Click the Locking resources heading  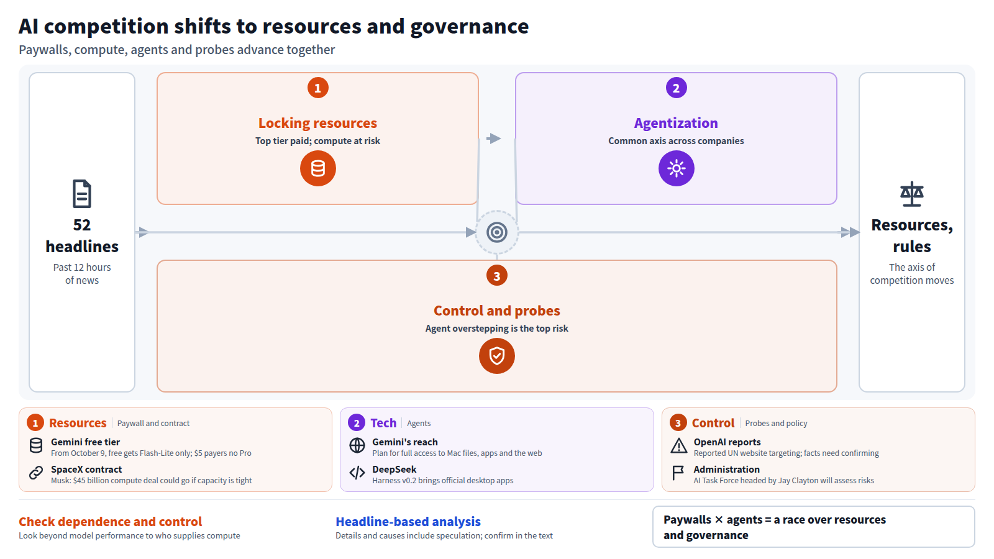pos(318,123)
